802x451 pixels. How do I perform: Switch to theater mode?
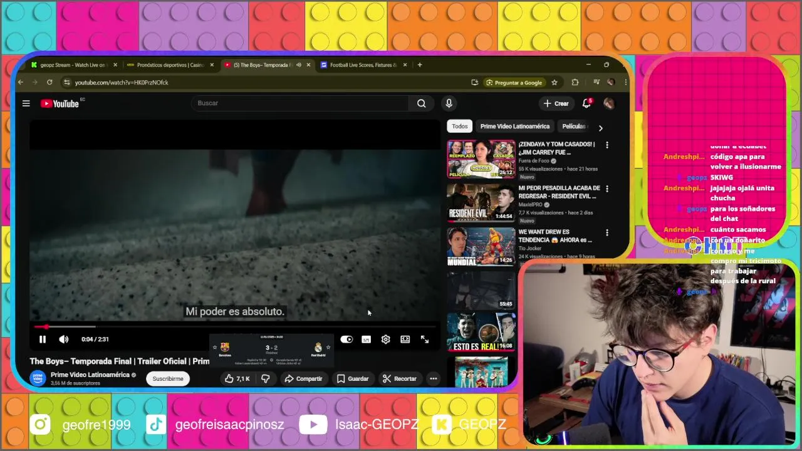[x=405, y=340]
